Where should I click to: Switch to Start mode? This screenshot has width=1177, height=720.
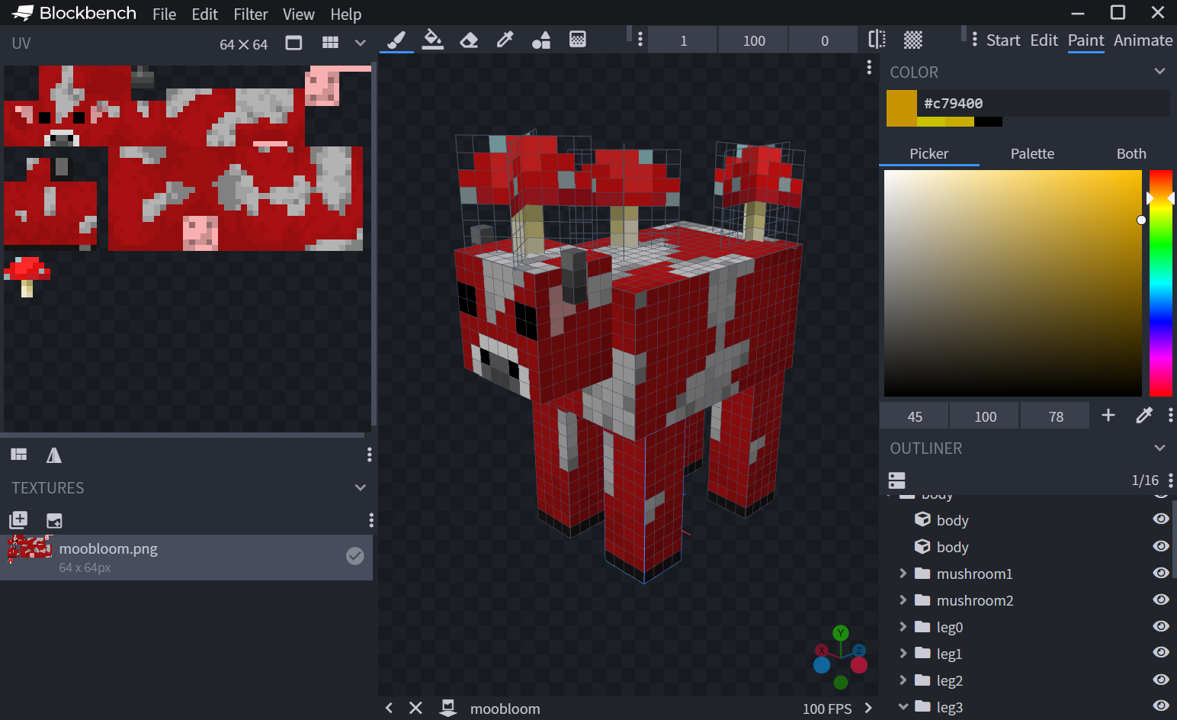[1003, 40]
